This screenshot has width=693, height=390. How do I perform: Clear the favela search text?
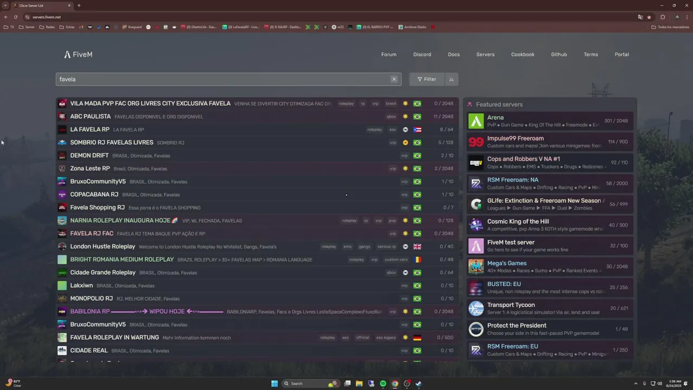click(394, 79)
